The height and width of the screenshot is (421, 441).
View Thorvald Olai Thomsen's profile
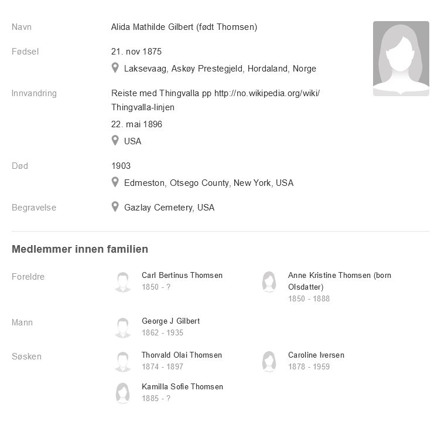pos(182,355)
